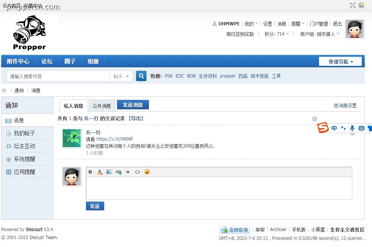Click the home icon in breadcrumb

(x=4, y=90)
